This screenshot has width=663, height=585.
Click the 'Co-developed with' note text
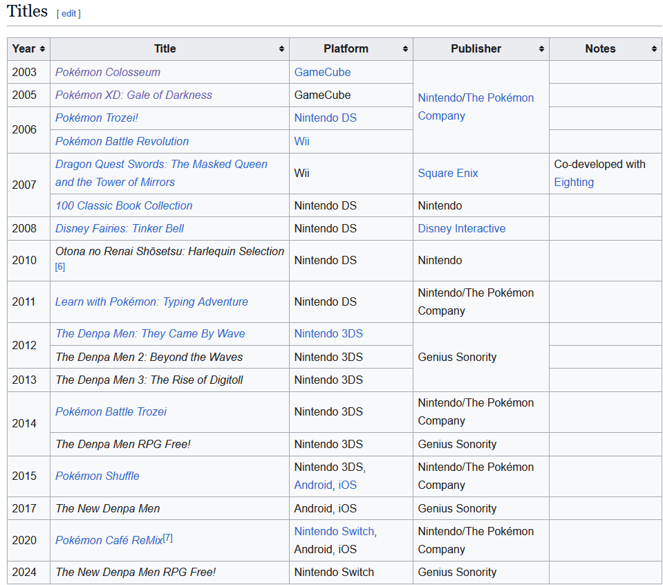point(599,164)
